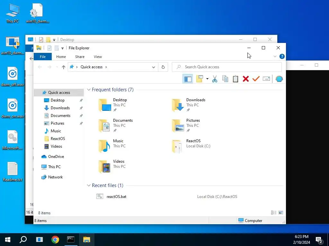Image resolution: width=329 pixels, height=246 pixels.
Task: Click the Up one level arrow
Action: click(64, 67)
